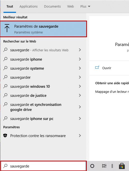Click Ouvrir to open the settings

tap(107, 68)
